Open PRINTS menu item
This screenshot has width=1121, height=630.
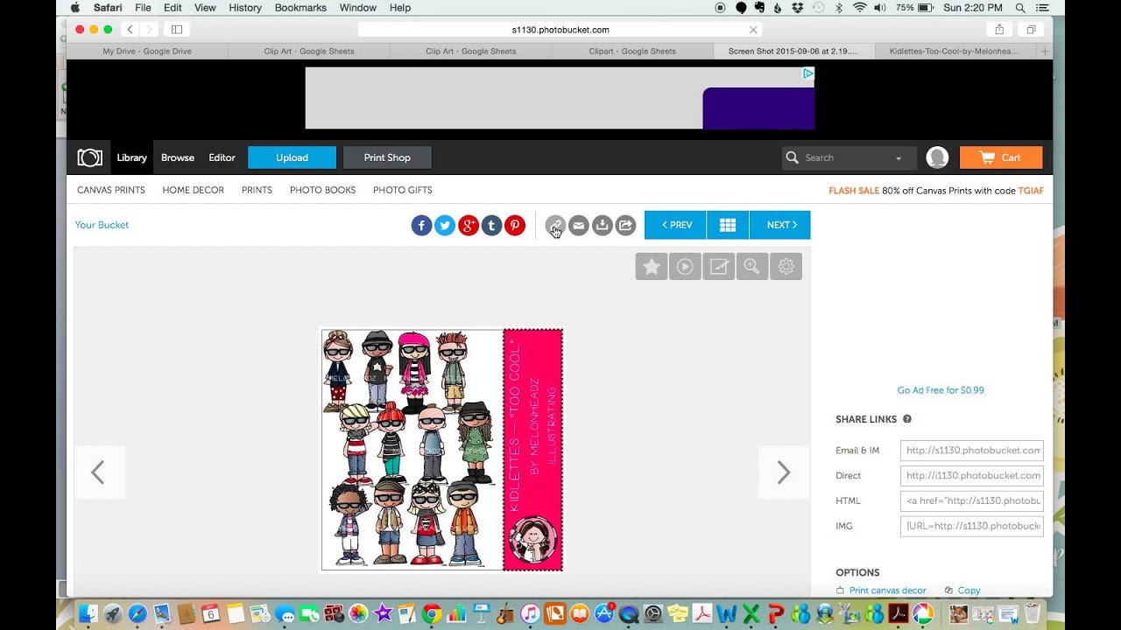257,190
